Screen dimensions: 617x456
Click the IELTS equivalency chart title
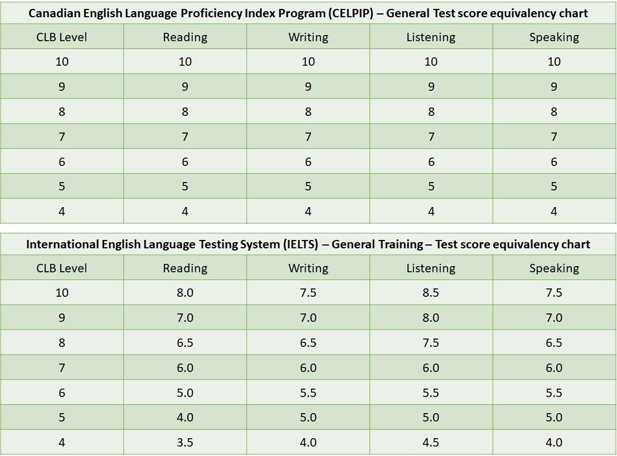pos(308,244)
